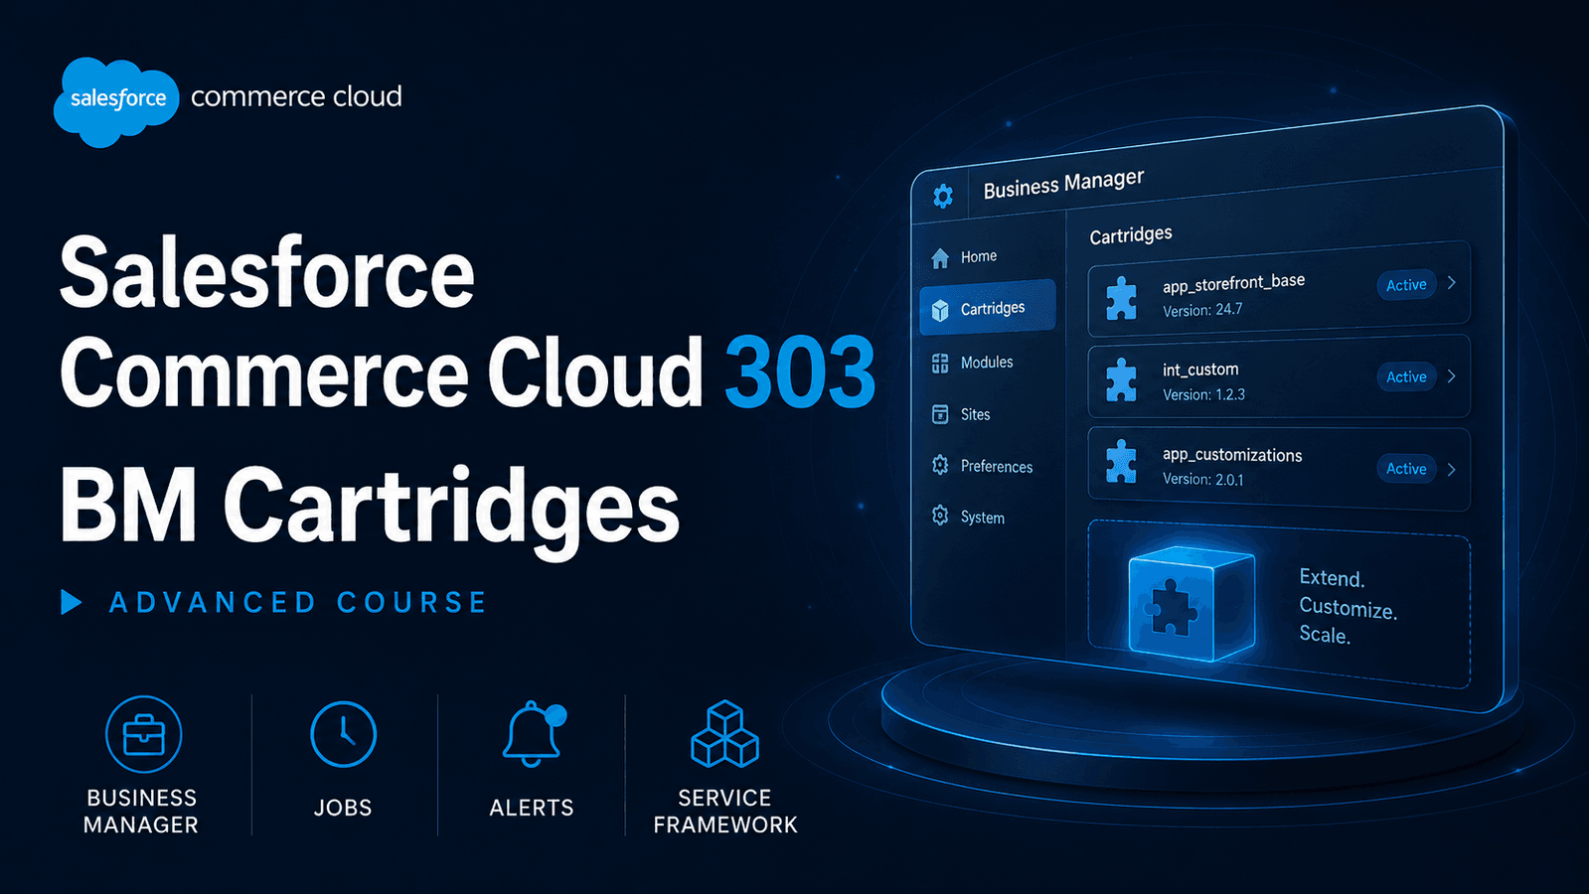Click the app_storefront_base cartridge name
This screenshot has width=1589, height=894.
(x=1234, y=283)
